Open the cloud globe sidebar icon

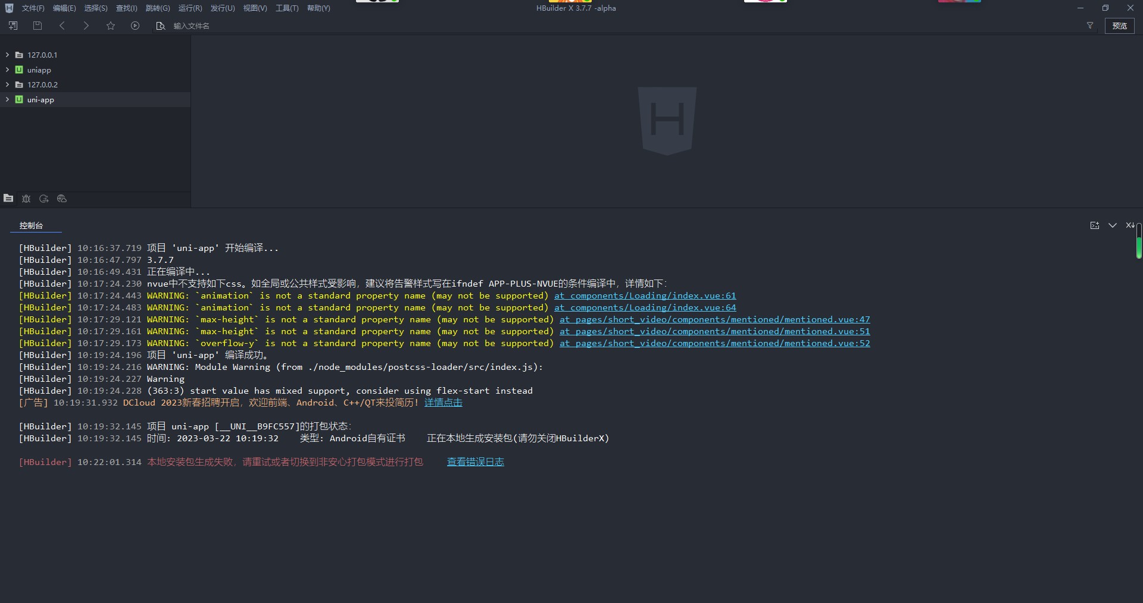(x=62, y=198)
